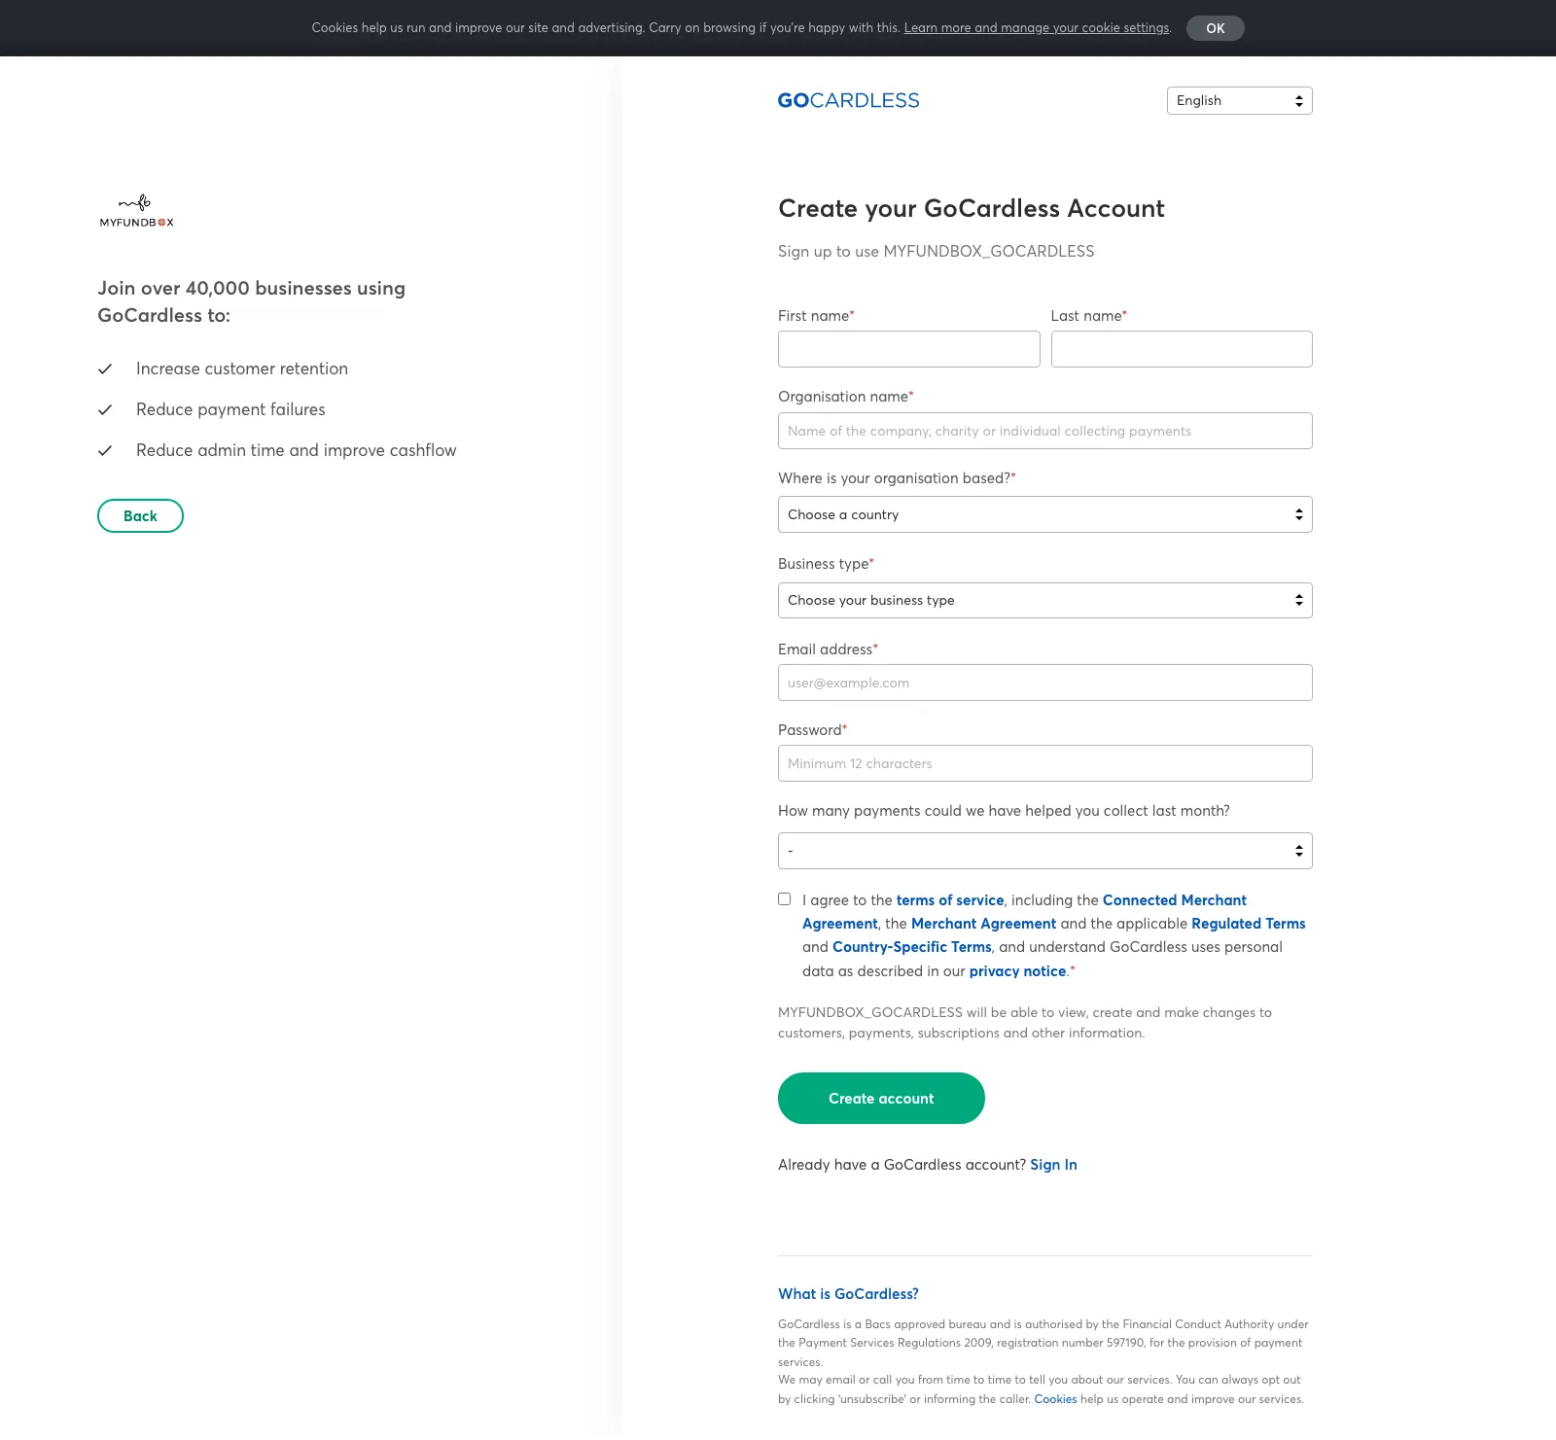Open the Country-Specific Terms link

(x=911, y=947)
